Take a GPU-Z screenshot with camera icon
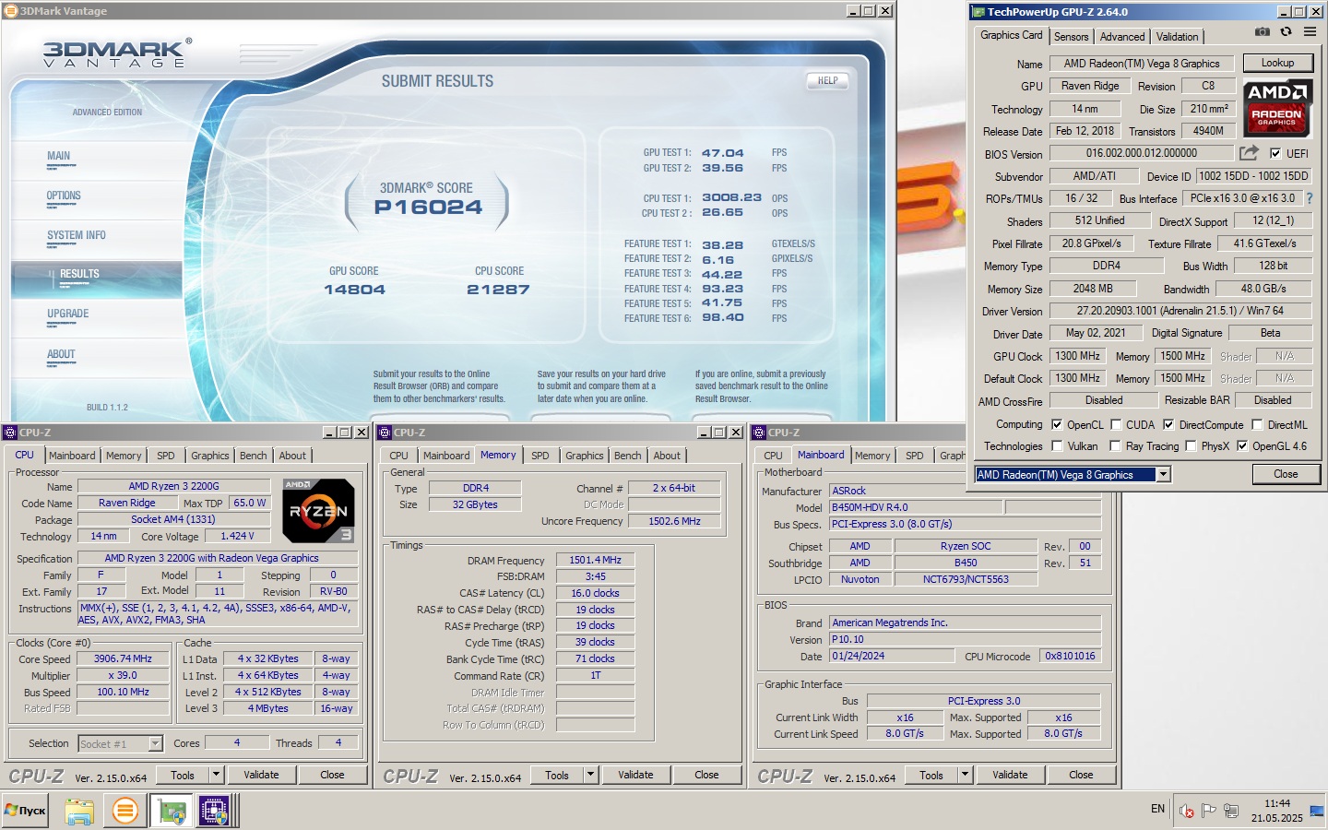 point(1263,32)
